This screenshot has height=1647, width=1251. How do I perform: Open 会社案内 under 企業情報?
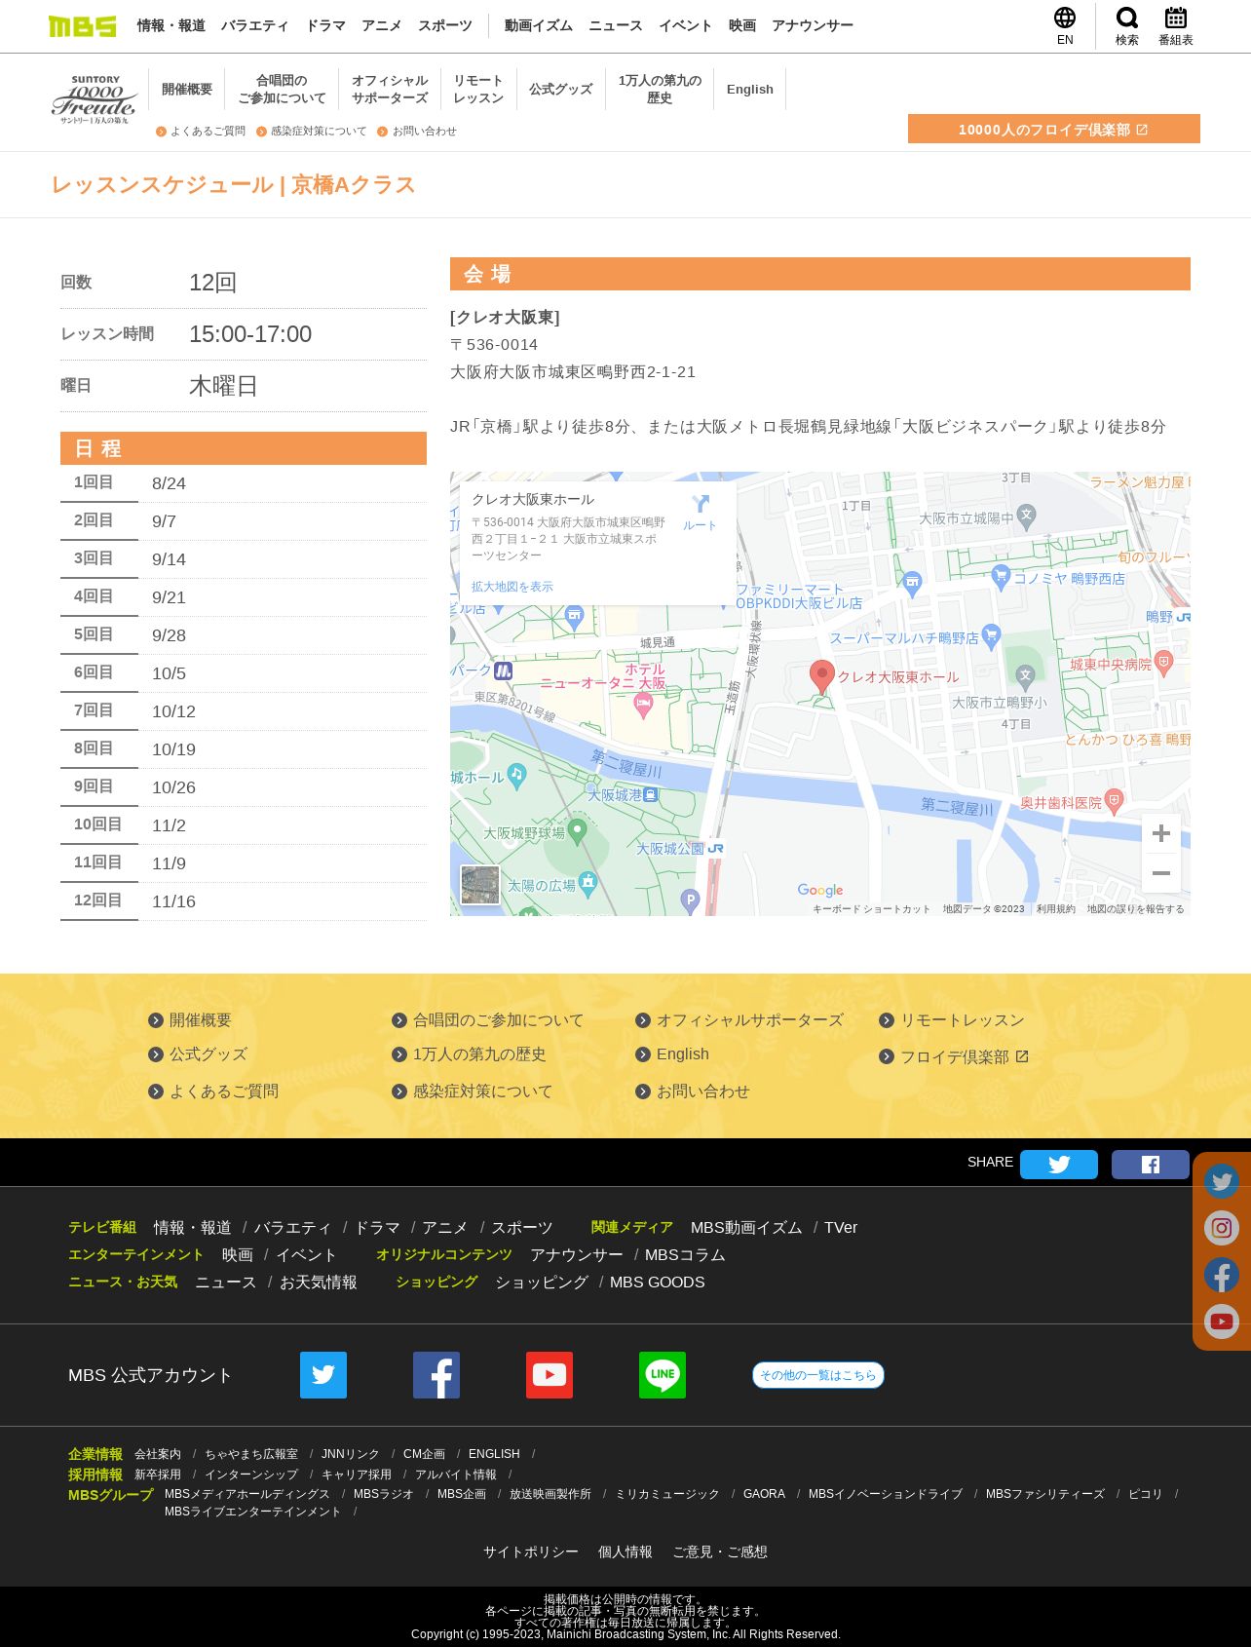158,1454
